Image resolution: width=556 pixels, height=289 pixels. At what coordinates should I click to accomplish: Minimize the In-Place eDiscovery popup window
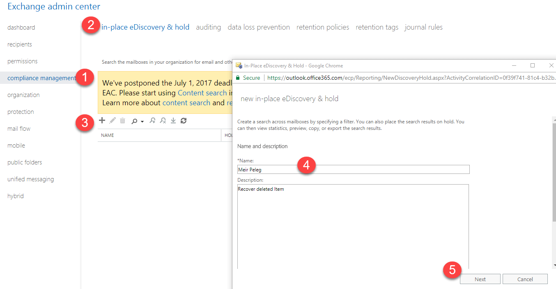point(514,65)
